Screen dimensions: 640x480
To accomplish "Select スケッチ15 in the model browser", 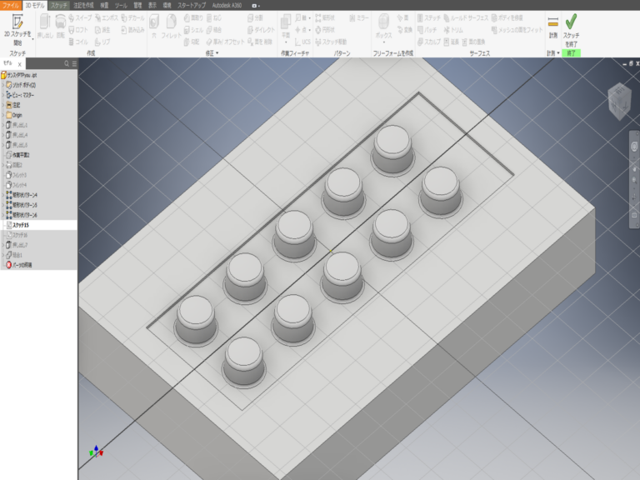I will point(21,225).
